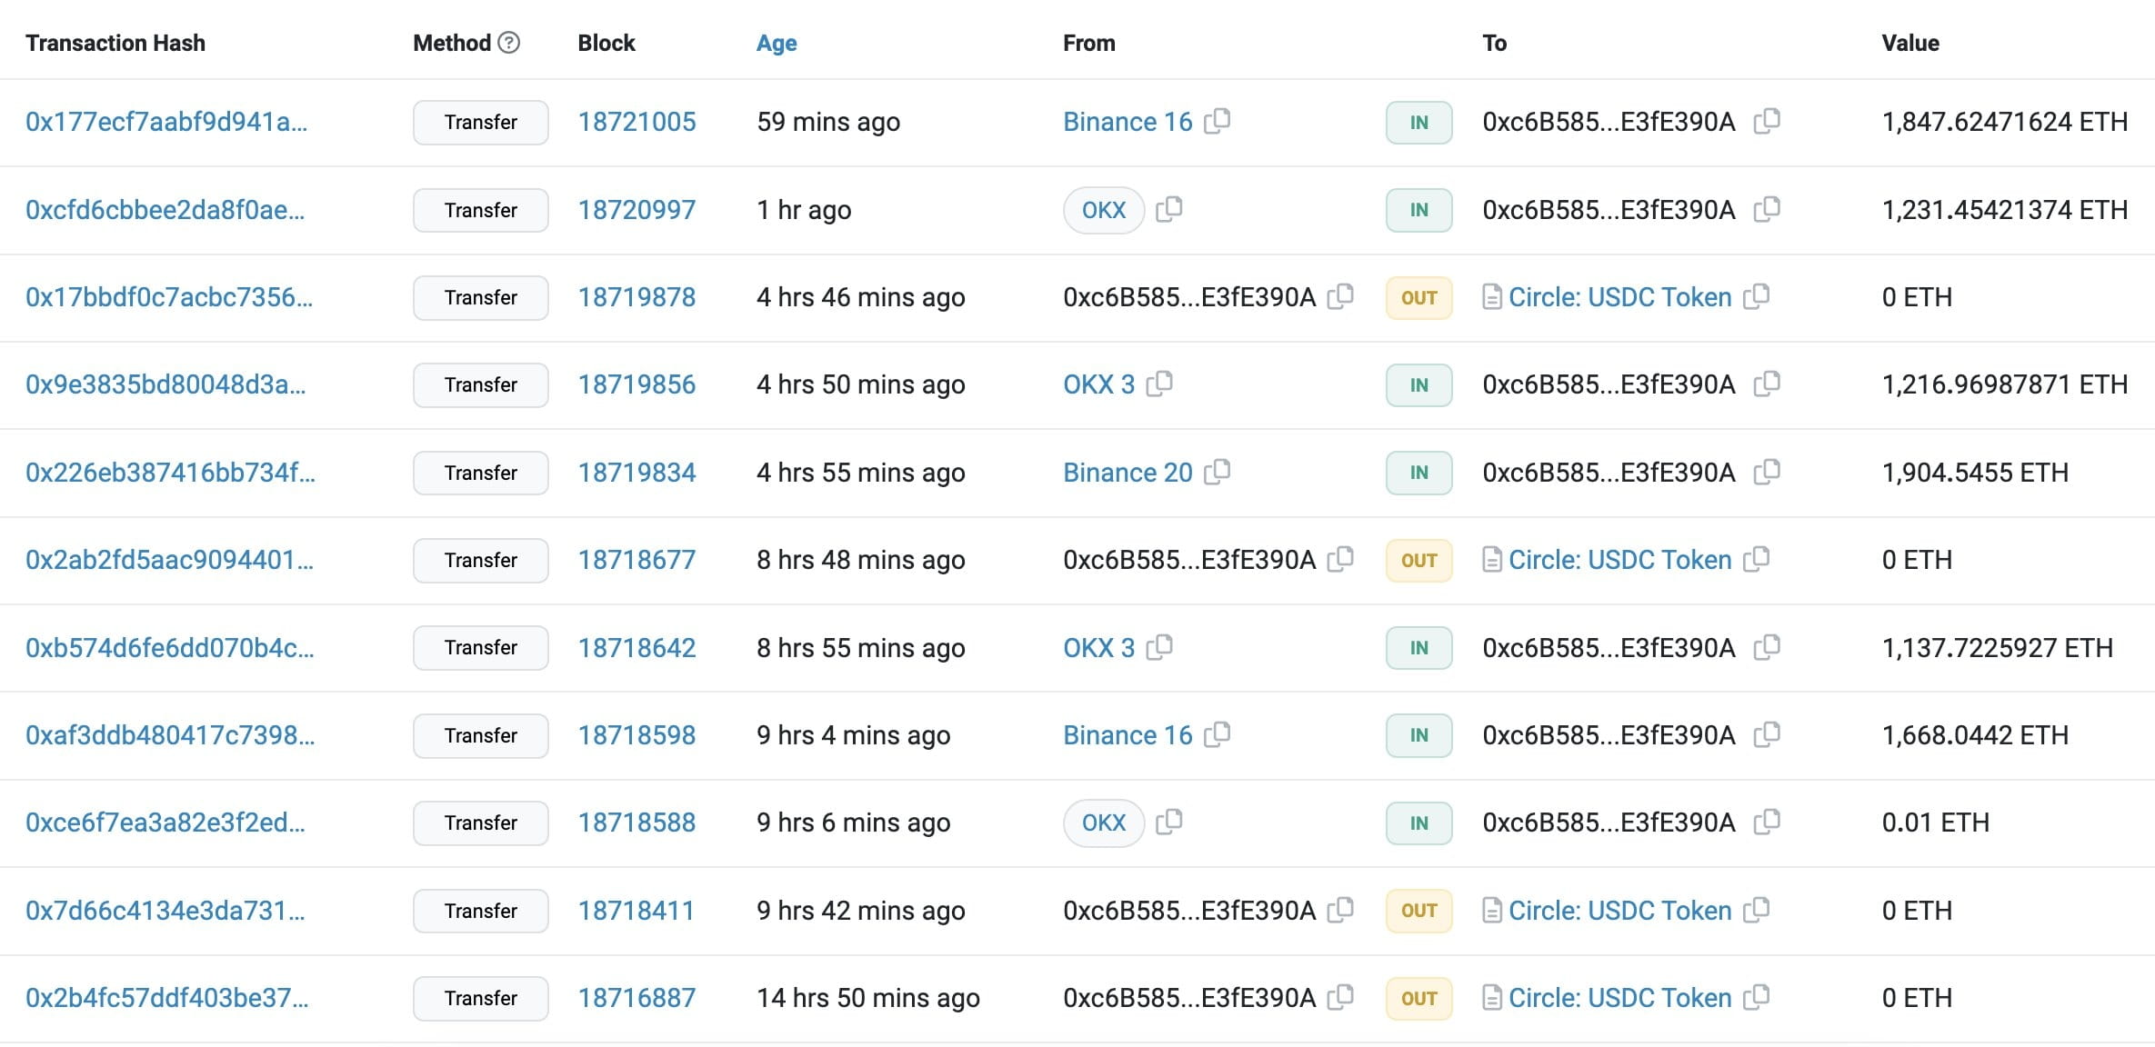The image size is (2155, 1047).
Task: Click the Transfer method badge in block 18719834 row
Action: pos(480,473)
